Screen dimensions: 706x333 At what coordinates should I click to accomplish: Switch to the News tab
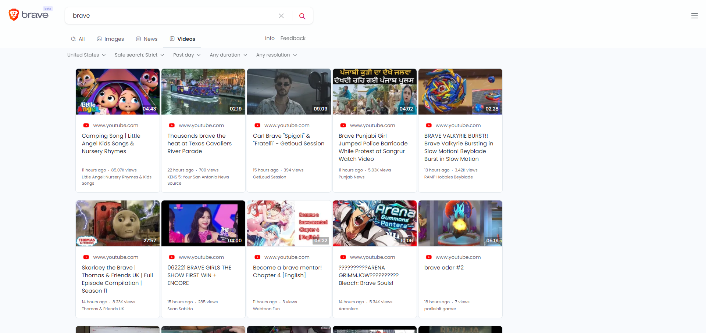147,39
